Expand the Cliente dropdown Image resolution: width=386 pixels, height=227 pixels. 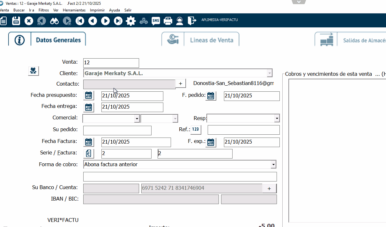(270, 73)
